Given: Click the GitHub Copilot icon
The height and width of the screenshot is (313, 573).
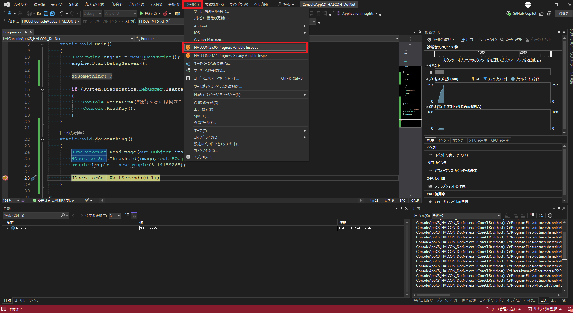Looking at the screenshot, I should (508, 14).
